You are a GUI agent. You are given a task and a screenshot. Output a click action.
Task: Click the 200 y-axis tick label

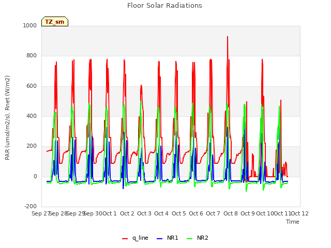(x=32, y=146)
